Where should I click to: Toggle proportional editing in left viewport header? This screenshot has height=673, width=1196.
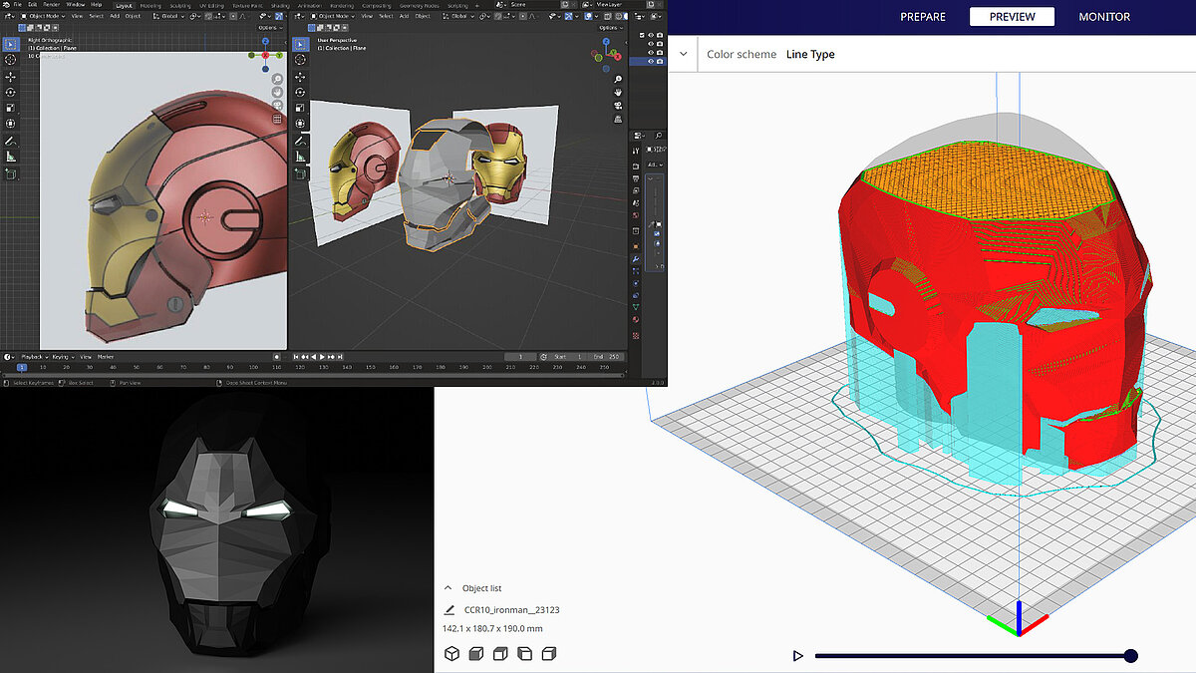point(233,16)
